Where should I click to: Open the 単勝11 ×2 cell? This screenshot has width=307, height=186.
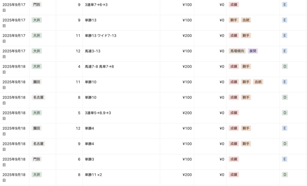click(x=94, y=175)
